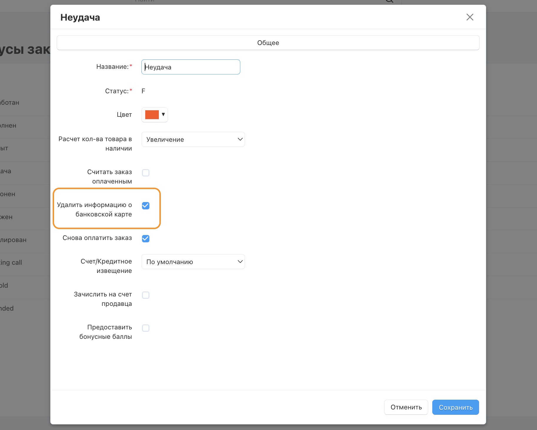Open the Увеличение stock calculation dropdown
The image size is (537, 430).
coord(193,139)
